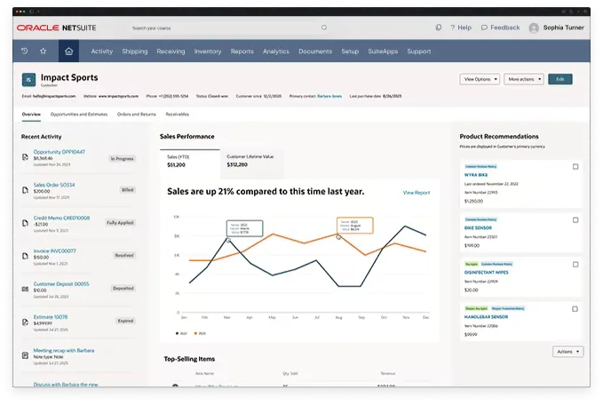Open the View Report link
The image size is (603, 405).
[416, 192]
